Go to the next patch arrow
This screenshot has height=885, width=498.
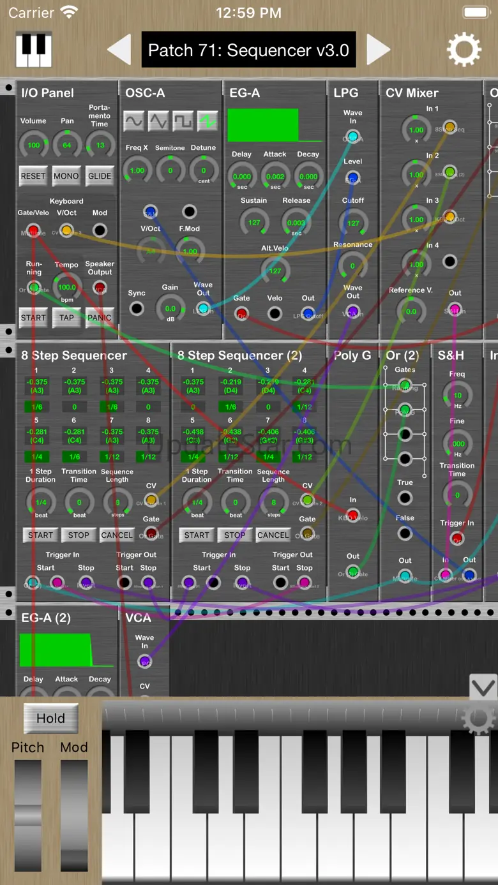[x=378, y=50]
